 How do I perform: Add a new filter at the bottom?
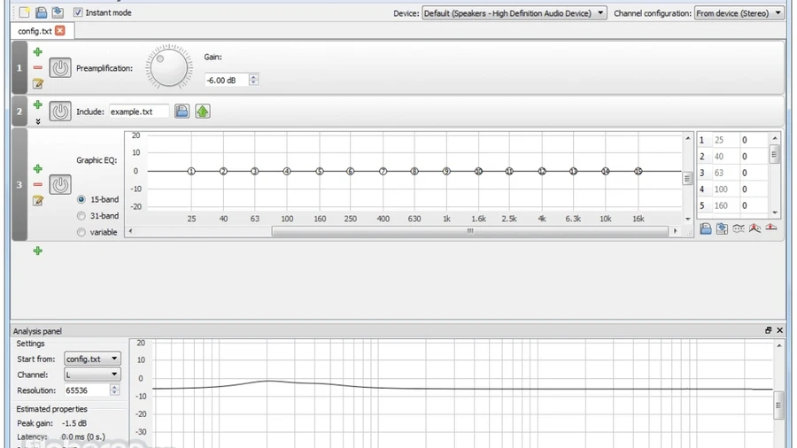click(37, 251)
